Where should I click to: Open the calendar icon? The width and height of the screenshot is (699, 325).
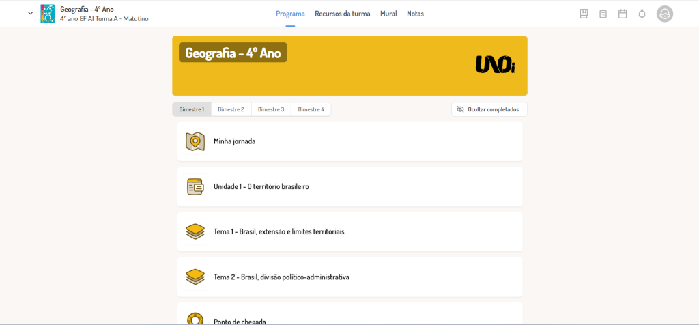[623, 14]
